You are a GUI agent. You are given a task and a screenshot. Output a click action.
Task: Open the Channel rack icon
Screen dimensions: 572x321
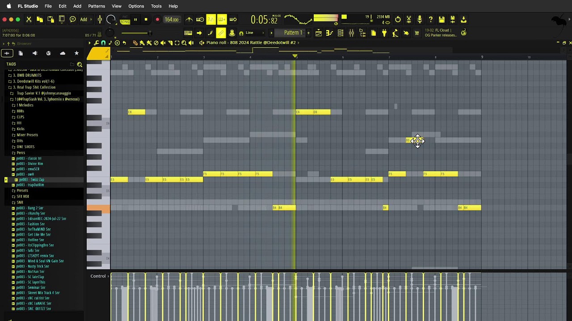pyautogui.click(x=341, y=33)
